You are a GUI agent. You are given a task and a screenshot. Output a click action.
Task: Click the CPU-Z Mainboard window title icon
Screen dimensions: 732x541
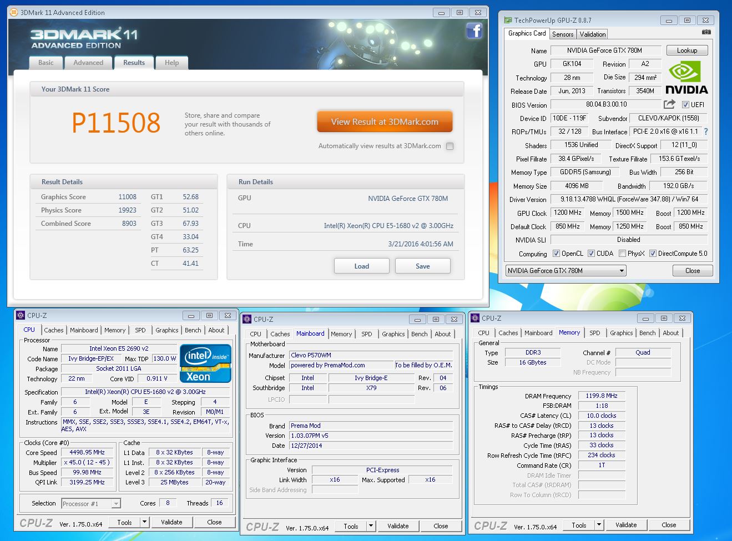248,319
